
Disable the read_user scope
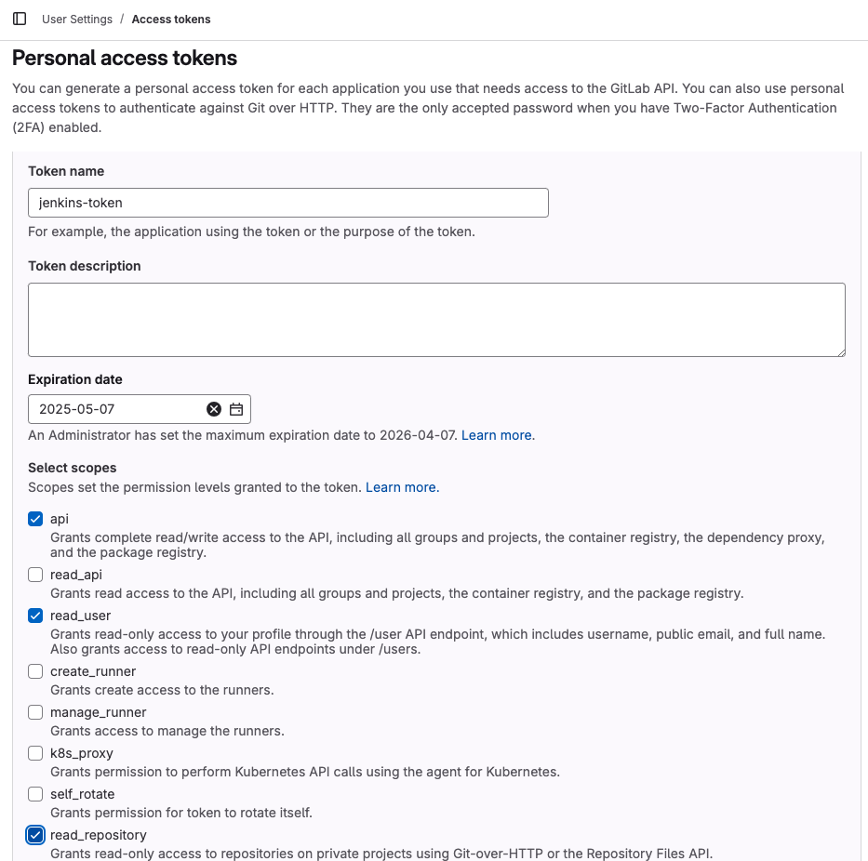pos(35,616)
